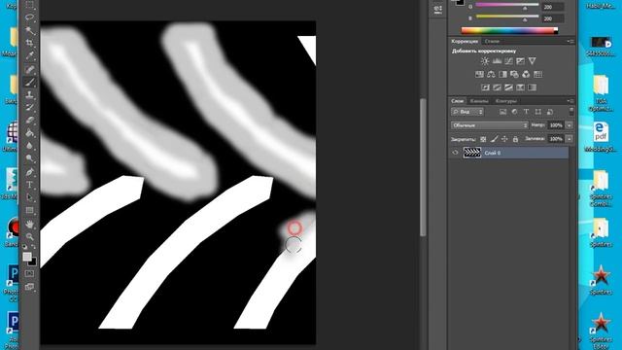
Task: Select the Clone Stamp tool
Action: pos(30,95)
